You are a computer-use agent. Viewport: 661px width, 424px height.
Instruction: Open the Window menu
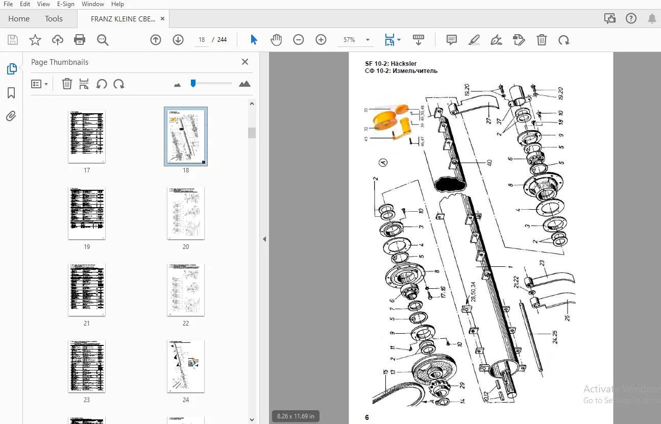(x=93, y=4)
